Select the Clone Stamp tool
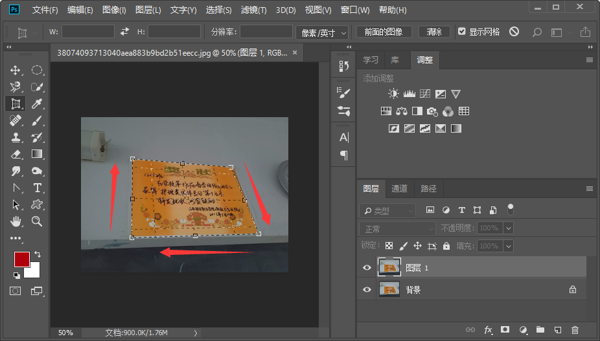Screen dimensions: 600x341 click(16, 137)
